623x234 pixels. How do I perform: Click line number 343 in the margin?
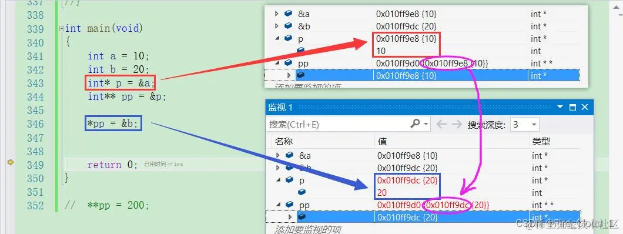point(35,83)
